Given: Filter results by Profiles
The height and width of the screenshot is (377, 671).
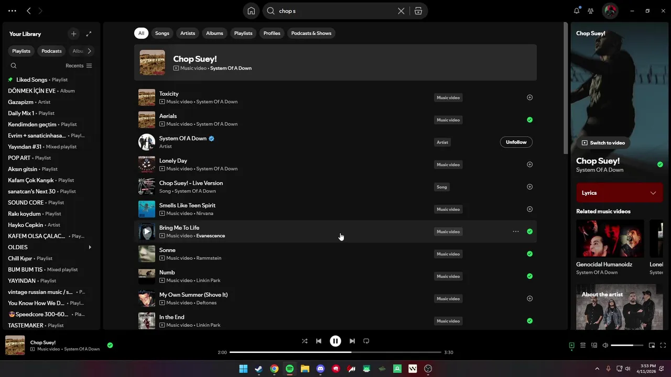Looking at the screenshot, I should point(272,34).
